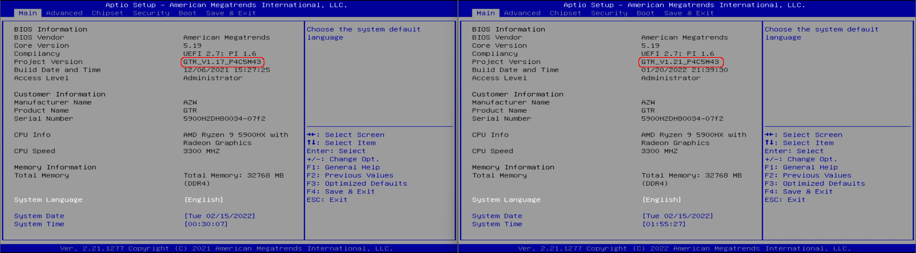Open the Chipset tab in the right BIOS screen
The width and height of the screenshot is (916, 253).
(565, 13)
